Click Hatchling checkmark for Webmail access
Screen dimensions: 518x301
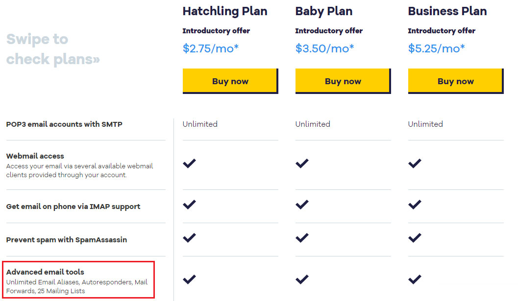[190, 163]
